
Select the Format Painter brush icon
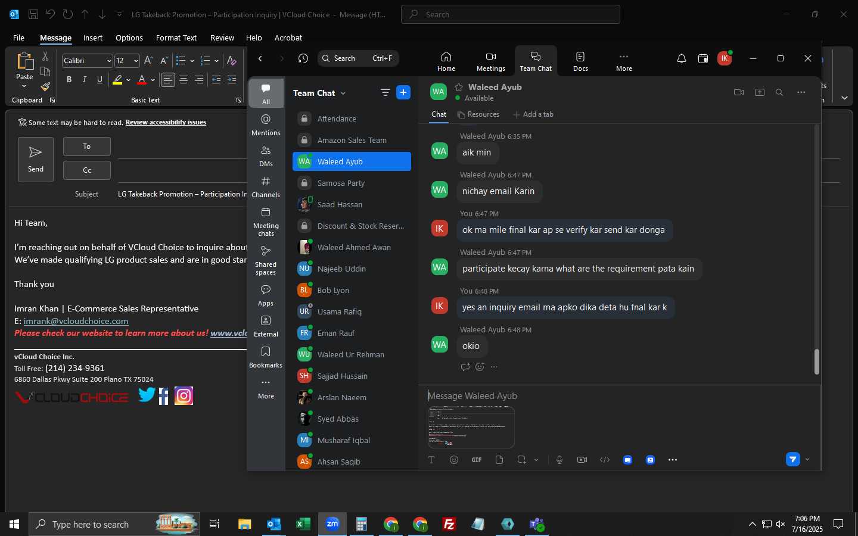pos(45,87)
